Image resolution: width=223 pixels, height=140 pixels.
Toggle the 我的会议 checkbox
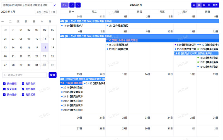click(x=23, y=83)
